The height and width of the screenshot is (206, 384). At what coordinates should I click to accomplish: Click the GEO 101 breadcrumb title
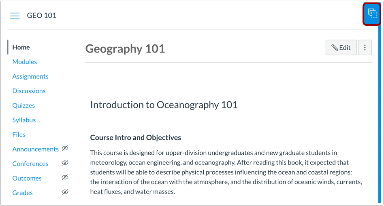(42, 16)
